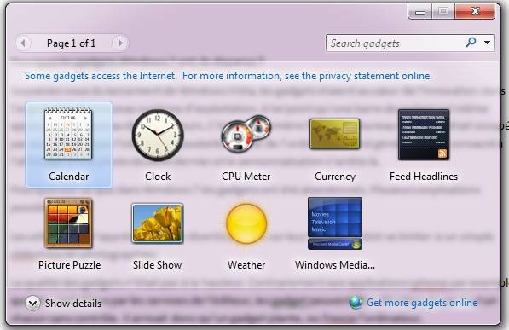Image resolution: width=509 pixels, height=330 pixels.
Task: Click the Slide Show label text
Action: 157,265
